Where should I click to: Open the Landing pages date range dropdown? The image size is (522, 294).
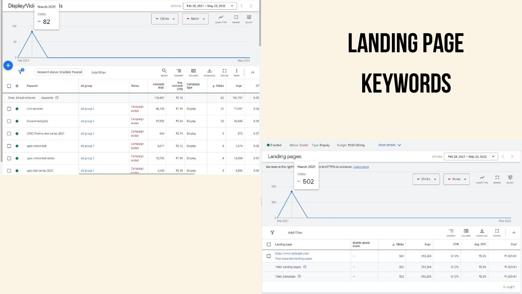[x=471, y=156]
